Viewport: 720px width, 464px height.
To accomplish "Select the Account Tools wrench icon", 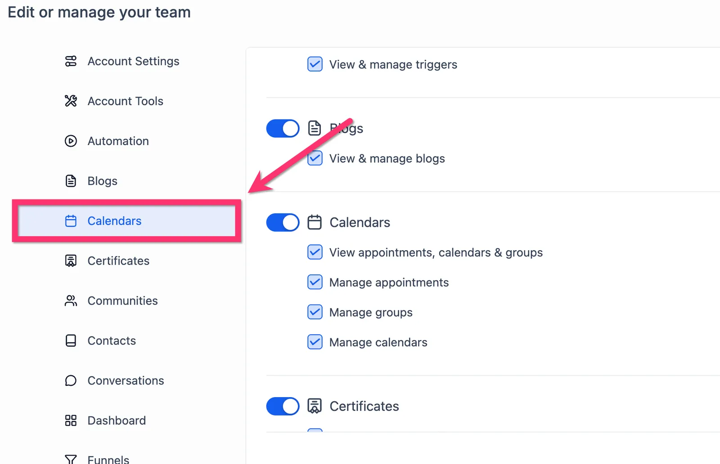I will (x=71, y=101).
